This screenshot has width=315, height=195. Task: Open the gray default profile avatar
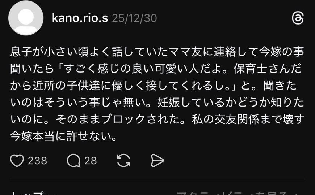coord(26,18)
